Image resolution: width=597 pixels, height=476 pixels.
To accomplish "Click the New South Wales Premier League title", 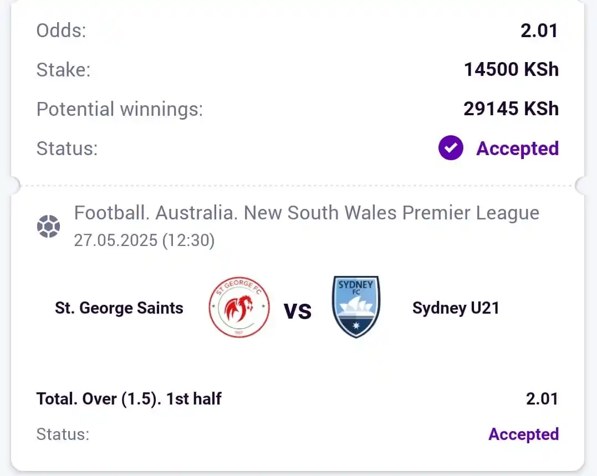I will coord(307,213).
